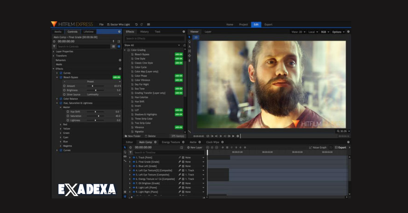Click the Play button under the viewer

[x=233, y=136]
